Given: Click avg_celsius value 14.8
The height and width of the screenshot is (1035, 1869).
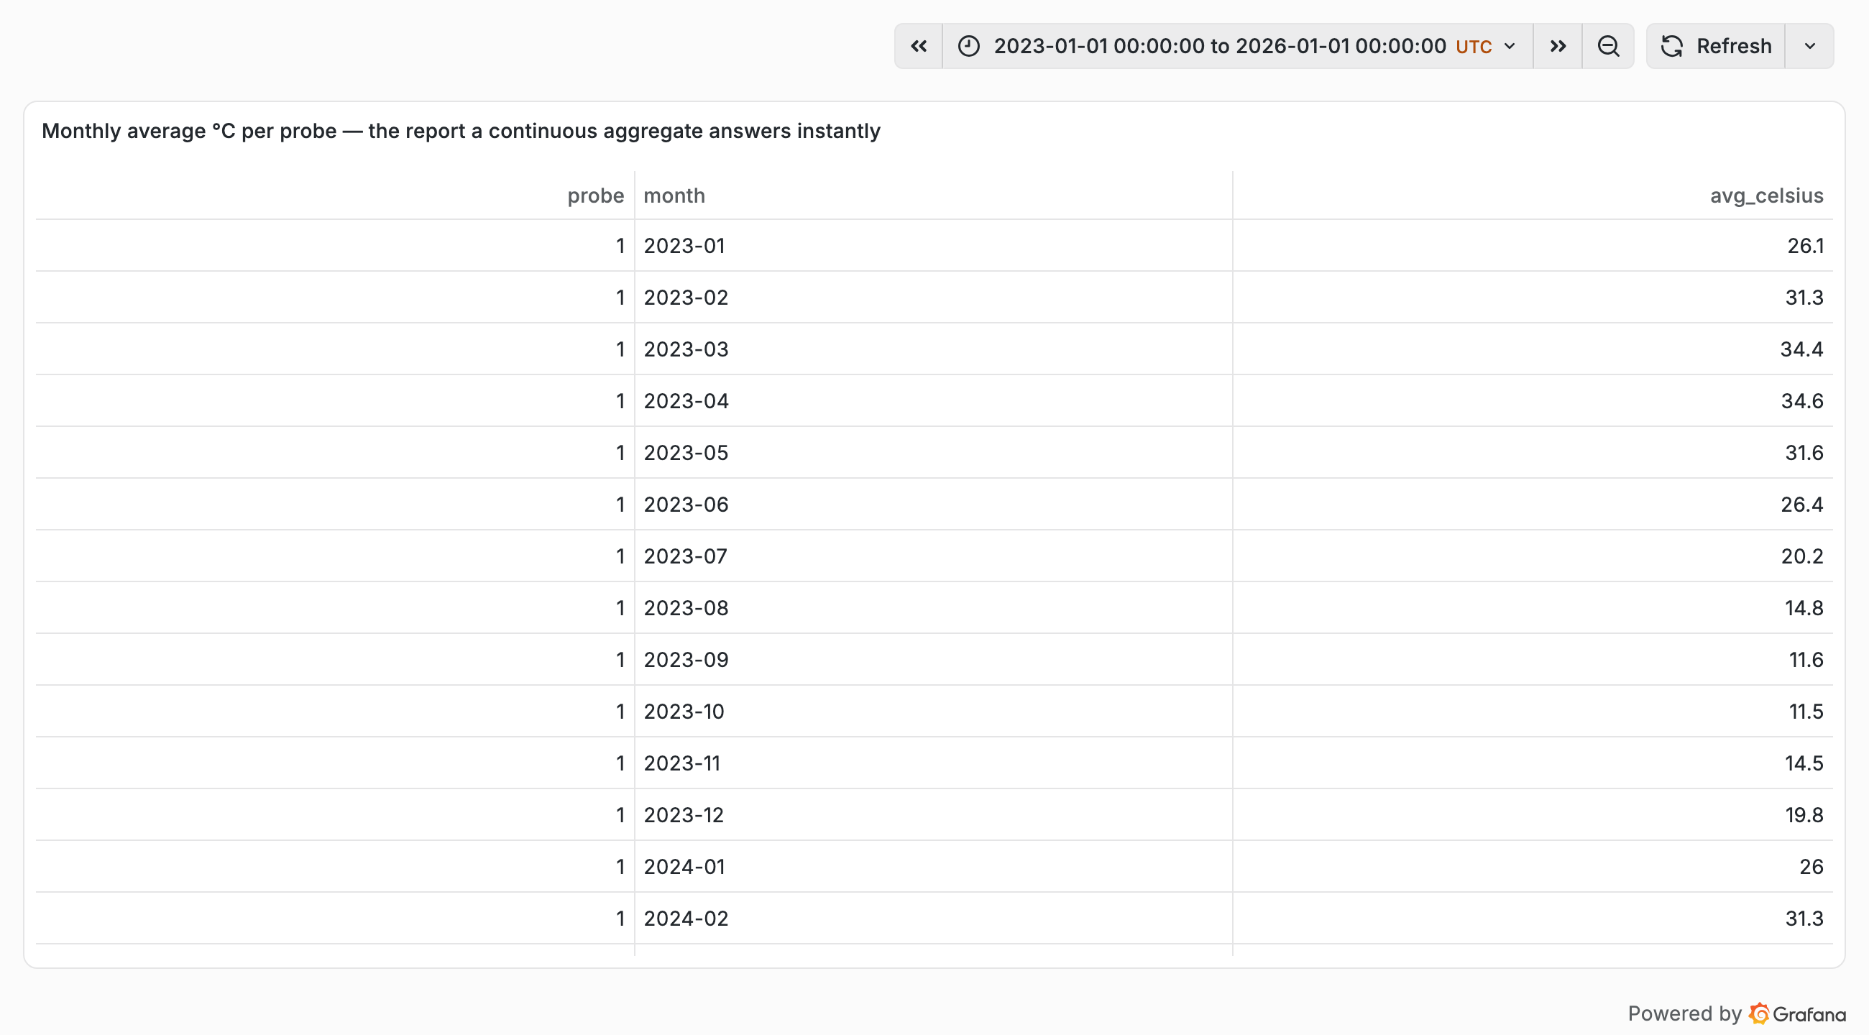Looking at the screenshot, I should (1804, 608).
